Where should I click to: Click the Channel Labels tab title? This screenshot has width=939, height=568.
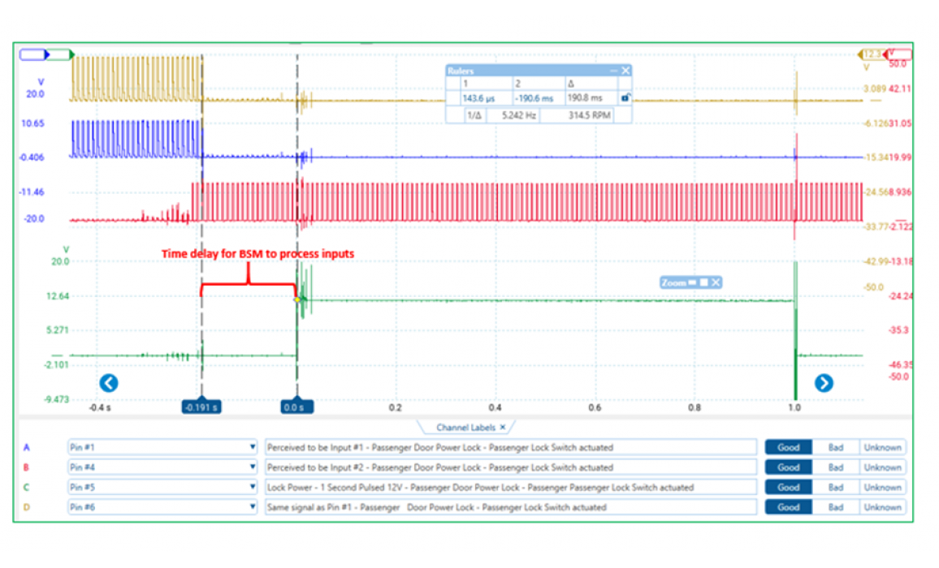pyautogui.click(x=466, y=427)
